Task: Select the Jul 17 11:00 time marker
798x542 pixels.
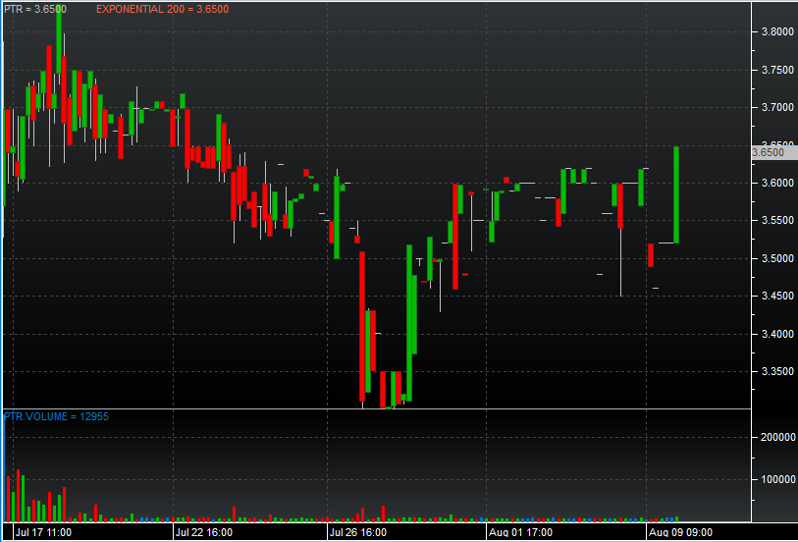Action: click(x=43, y=532)
